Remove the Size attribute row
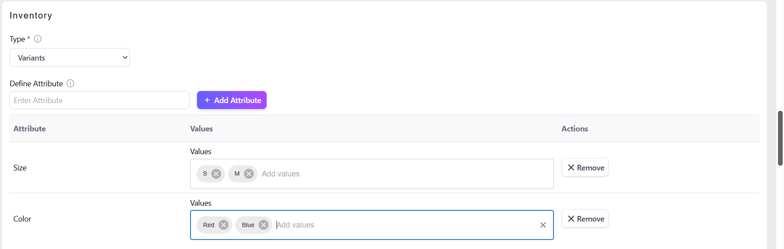 (x=585, y=167)
